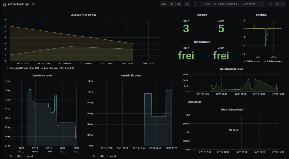Toggle Besuchszähler unten legend series
The image size is (289, 159).
(x=54, y=68)
